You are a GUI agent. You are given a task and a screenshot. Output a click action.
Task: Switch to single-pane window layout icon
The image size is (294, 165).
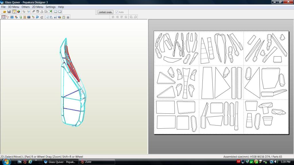(x=60, y=11)
